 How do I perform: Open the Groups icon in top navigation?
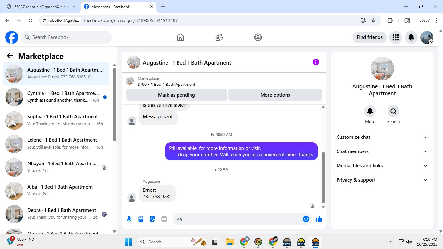click(x=258, y=37)
